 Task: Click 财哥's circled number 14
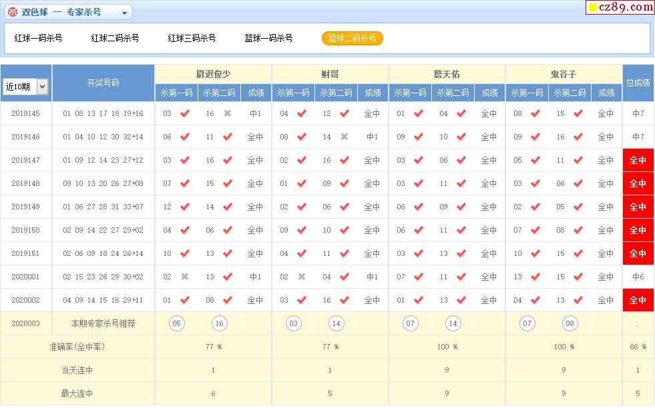[x=337, y=324]
